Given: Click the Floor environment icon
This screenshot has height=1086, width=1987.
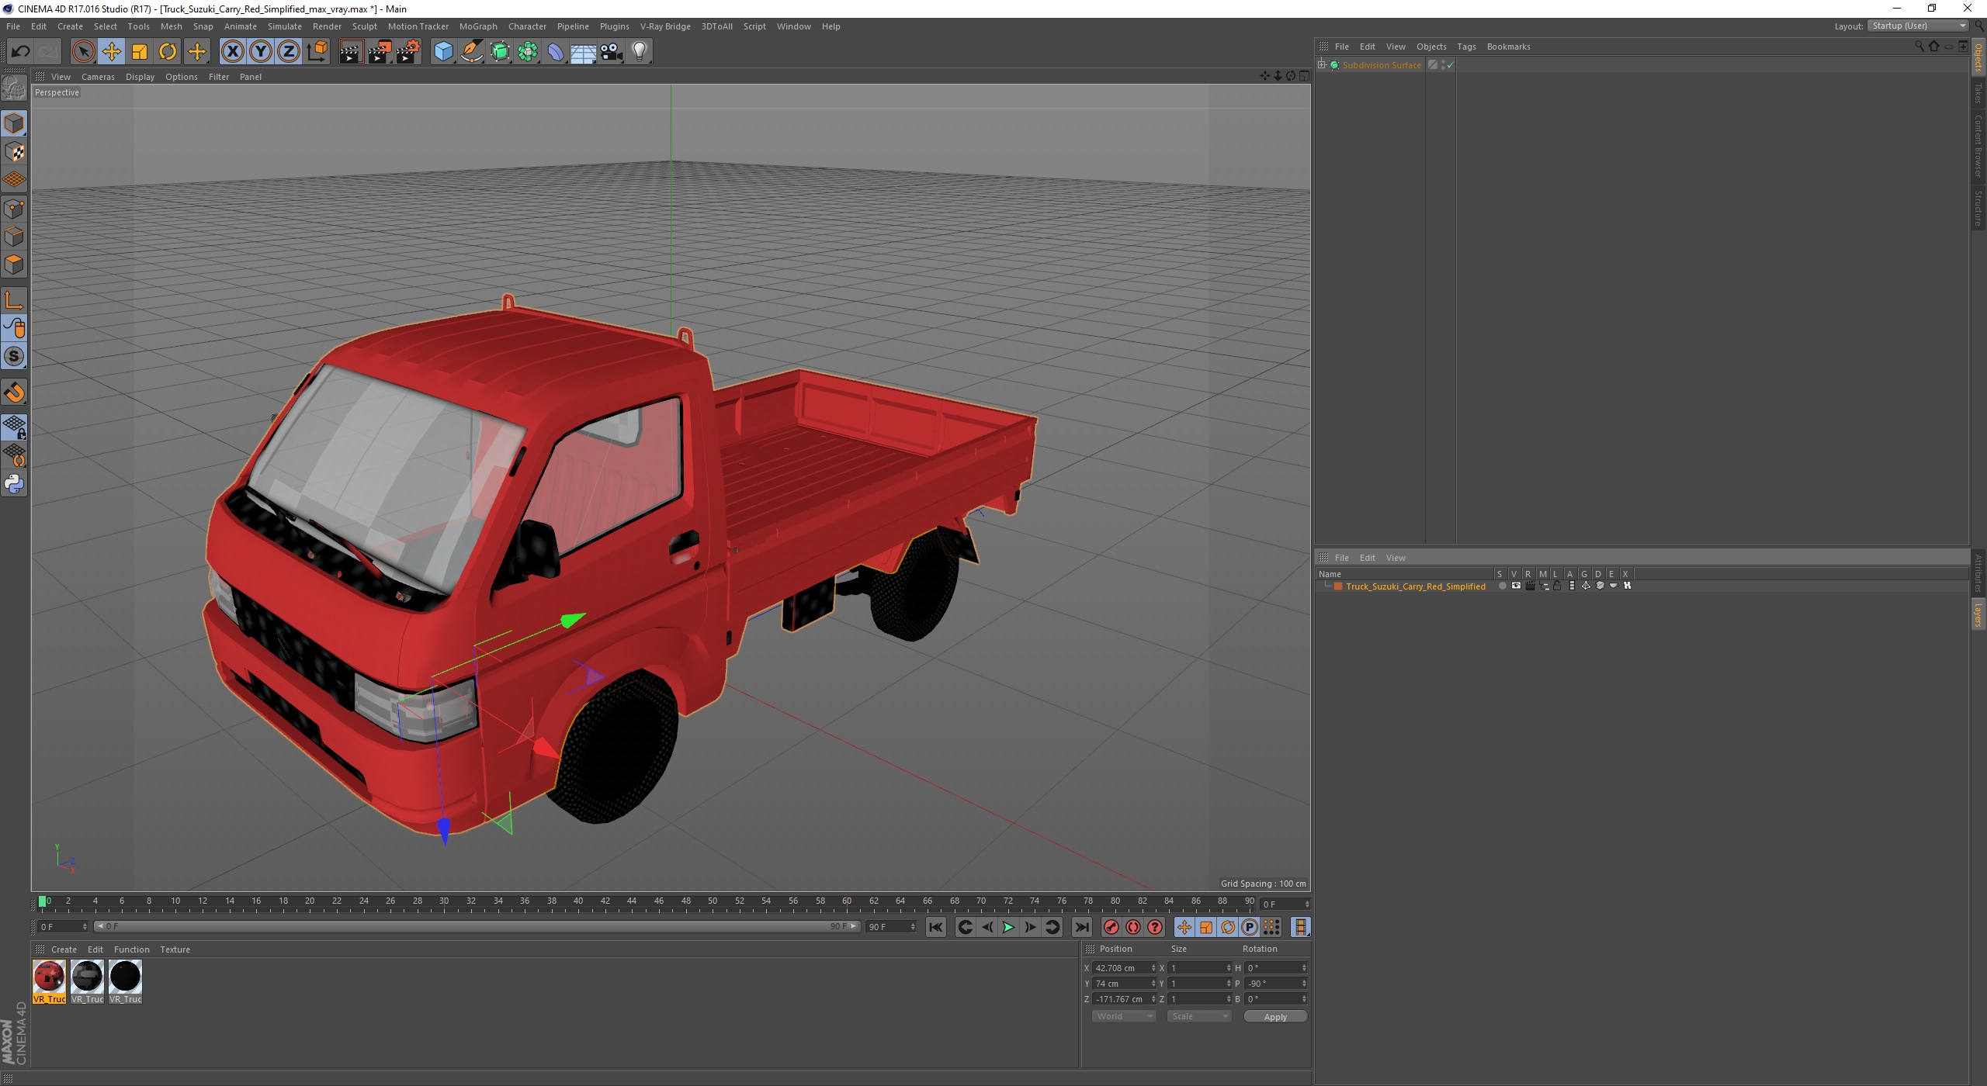Looking at the screenshot, I should pos(584,52).
